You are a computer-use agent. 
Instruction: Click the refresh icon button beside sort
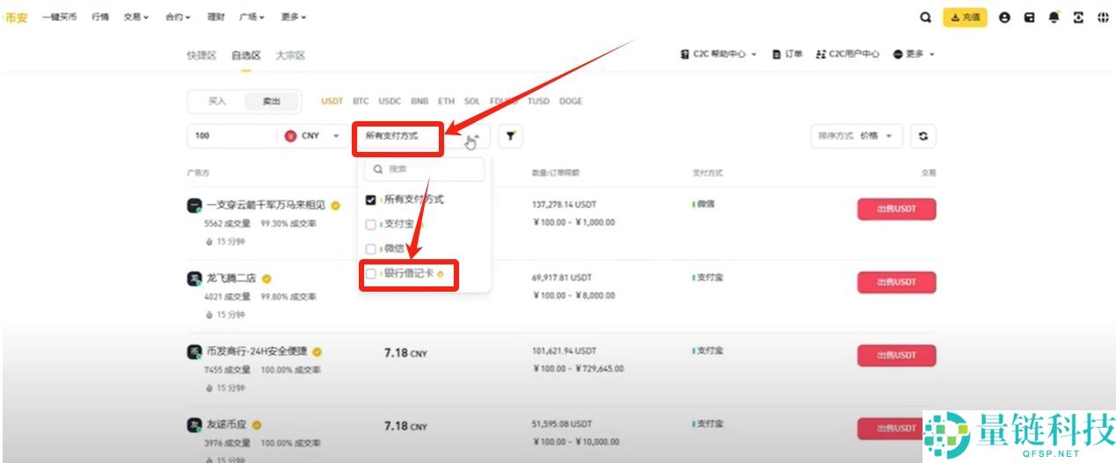(x=923, y=136)
